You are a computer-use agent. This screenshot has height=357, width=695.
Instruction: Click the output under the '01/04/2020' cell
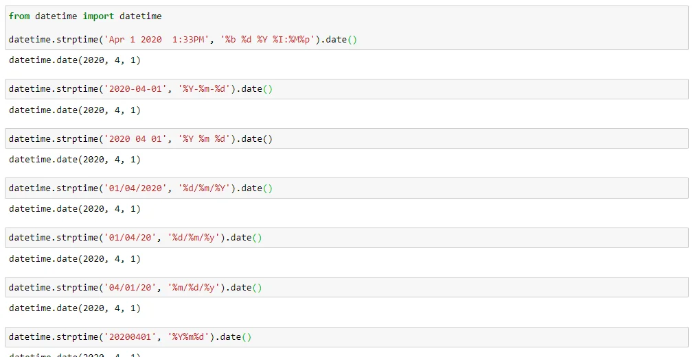75,208
